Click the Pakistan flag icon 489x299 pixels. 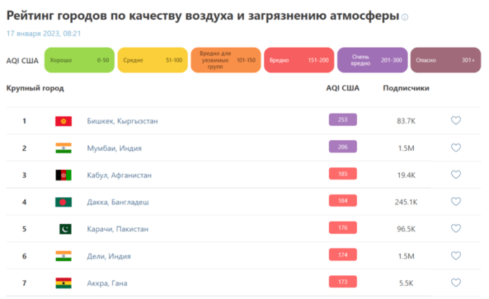coord(64,230)
